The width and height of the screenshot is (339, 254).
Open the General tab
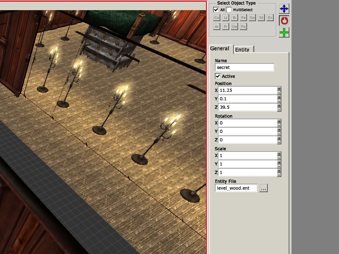coord(220,49)
